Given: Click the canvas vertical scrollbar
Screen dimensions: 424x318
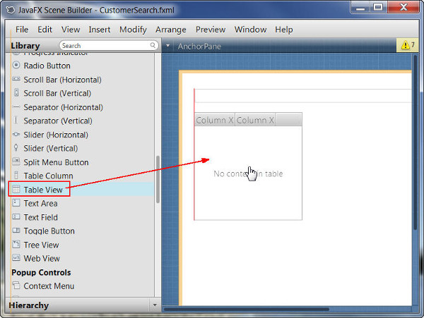Looking at the screenshot, I should point(416,142).
